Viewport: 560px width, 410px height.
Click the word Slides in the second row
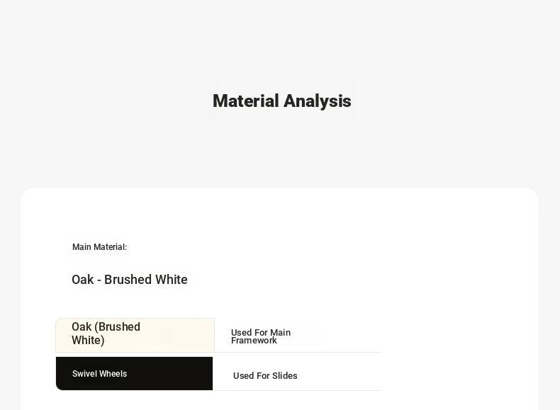pyautogui.click(x=285, y=376)
